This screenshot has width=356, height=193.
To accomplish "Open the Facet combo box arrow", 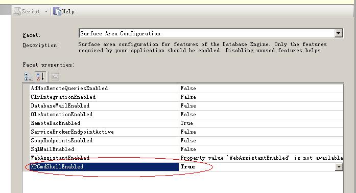I will 338,33.
